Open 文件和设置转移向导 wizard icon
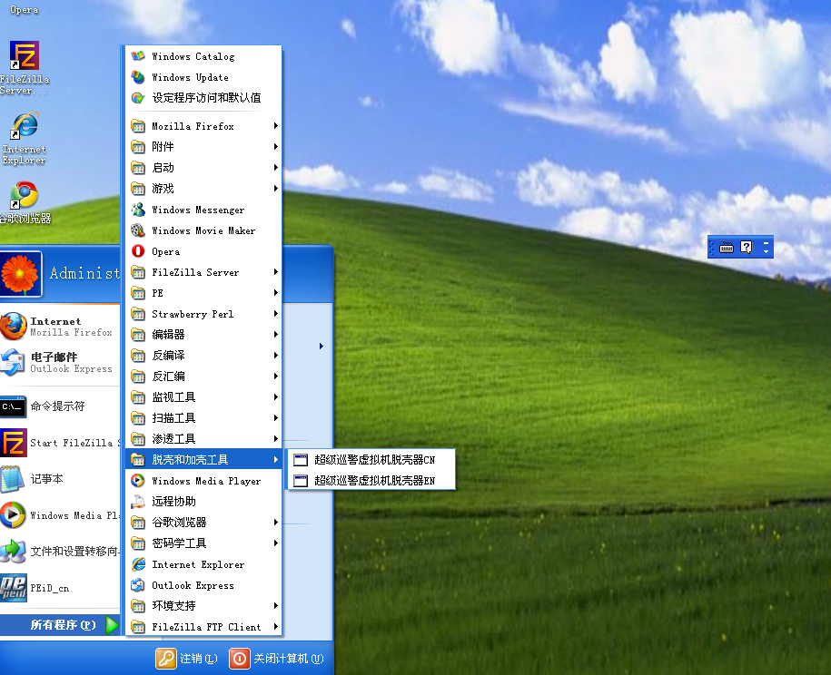Screen dimensions: 831x675 click(14, 551)
